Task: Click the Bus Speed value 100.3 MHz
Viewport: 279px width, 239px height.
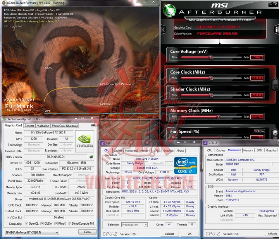Action: 133,211
